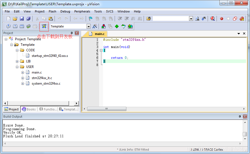Viewport: 250px width, 154px height.
Task: Open the Flash menu
Action: 52,11
